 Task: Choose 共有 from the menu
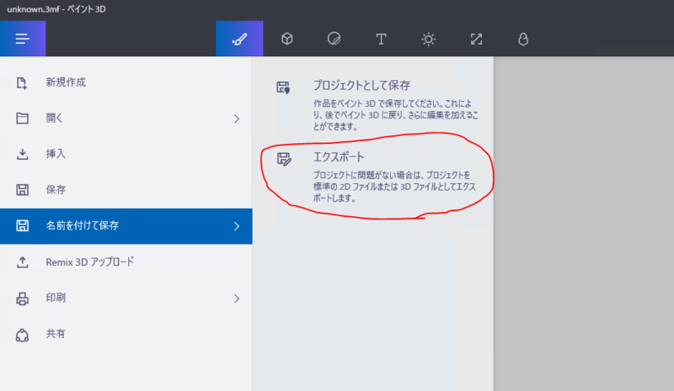pyautogui.click(x=126, y=334)
